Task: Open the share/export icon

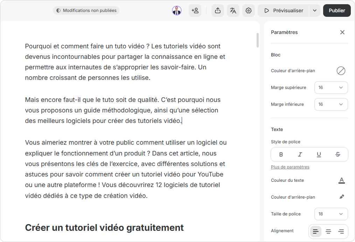Action: point(218,11)
